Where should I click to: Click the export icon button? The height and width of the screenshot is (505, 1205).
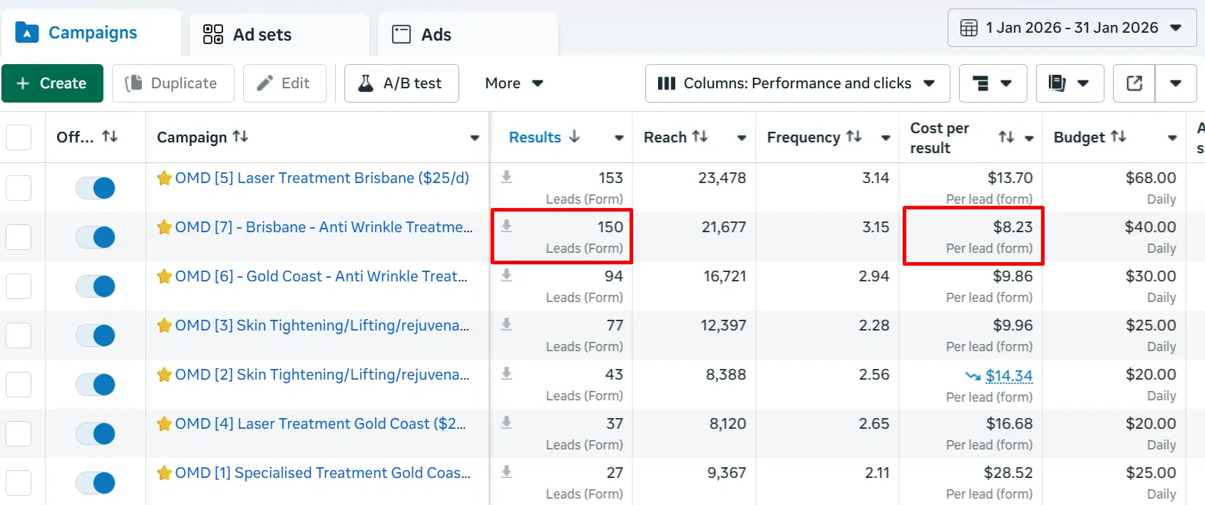click(1134, 83)
